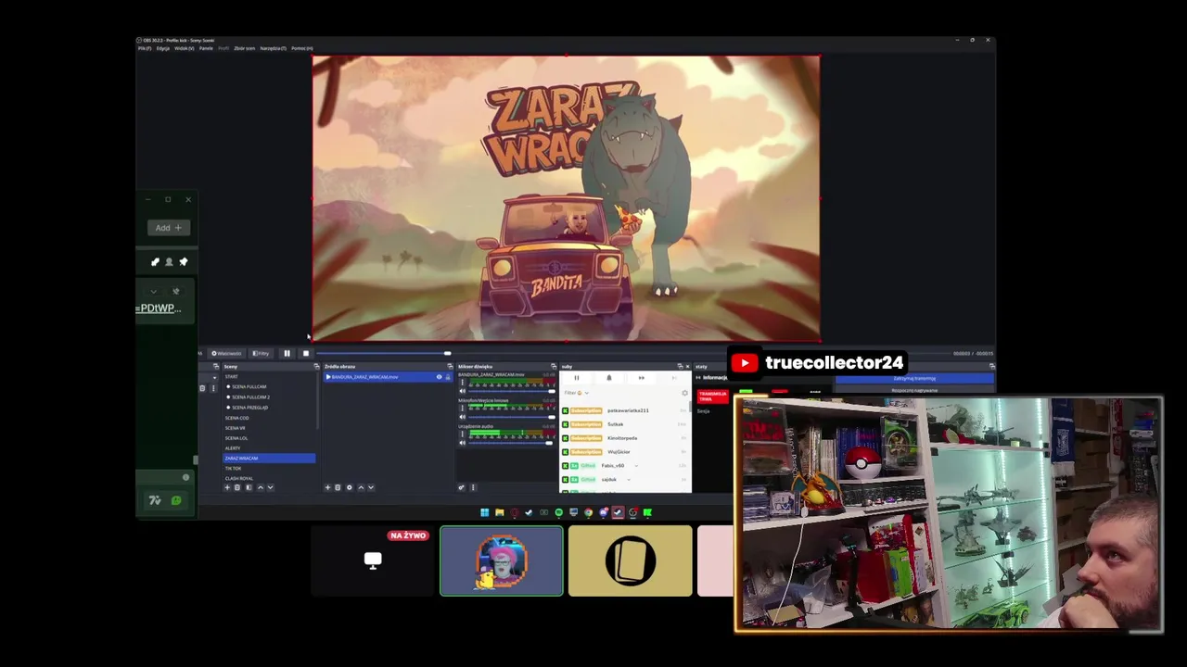
Task: Open options menu for BANDURA_ZARAZ_WRACAM.mov mixer channel
Action: 463,382
